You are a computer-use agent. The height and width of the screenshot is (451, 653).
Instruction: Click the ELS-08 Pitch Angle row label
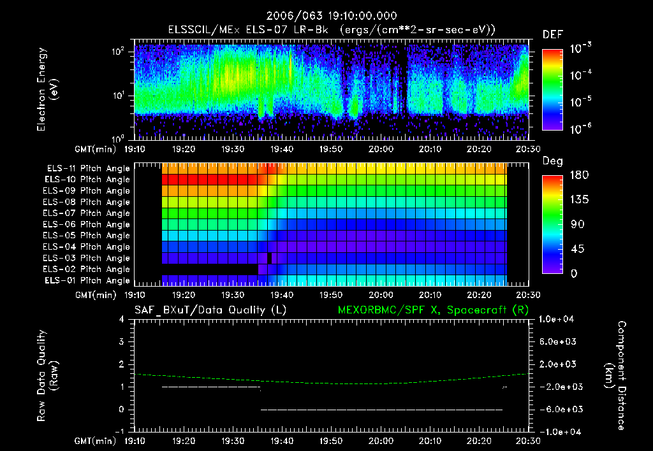click(x=87, y=202)
